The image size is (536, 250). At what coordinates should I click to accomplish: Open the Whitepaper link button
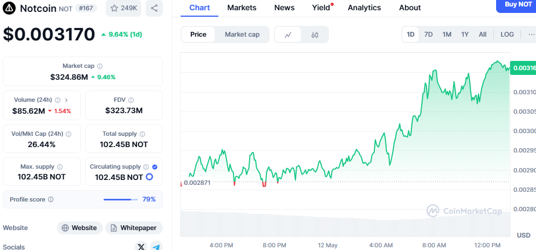click(134, 228)
